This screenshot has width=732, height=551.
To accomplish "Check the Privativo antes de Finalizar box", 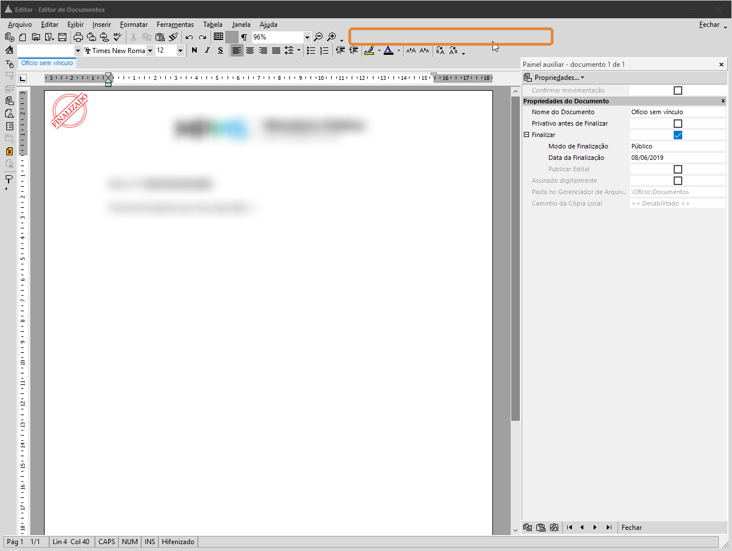I will pyautogui.click(x=678, y=123).
